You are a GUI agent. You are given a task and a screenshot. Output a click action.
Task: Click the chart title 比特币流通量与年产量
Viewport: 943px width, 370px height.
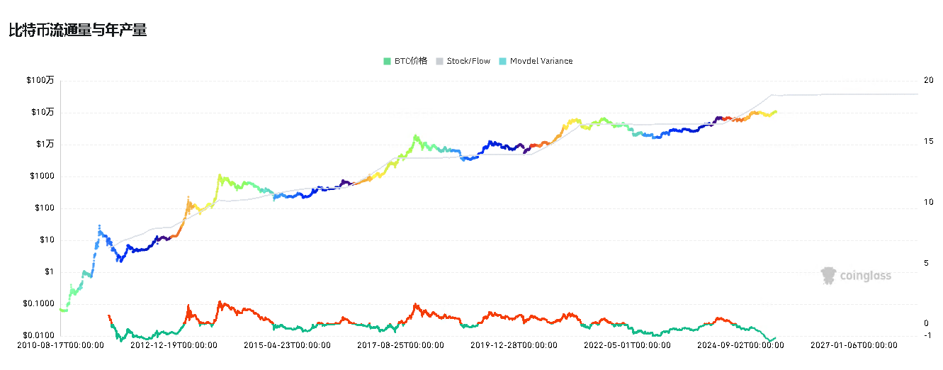78,30
